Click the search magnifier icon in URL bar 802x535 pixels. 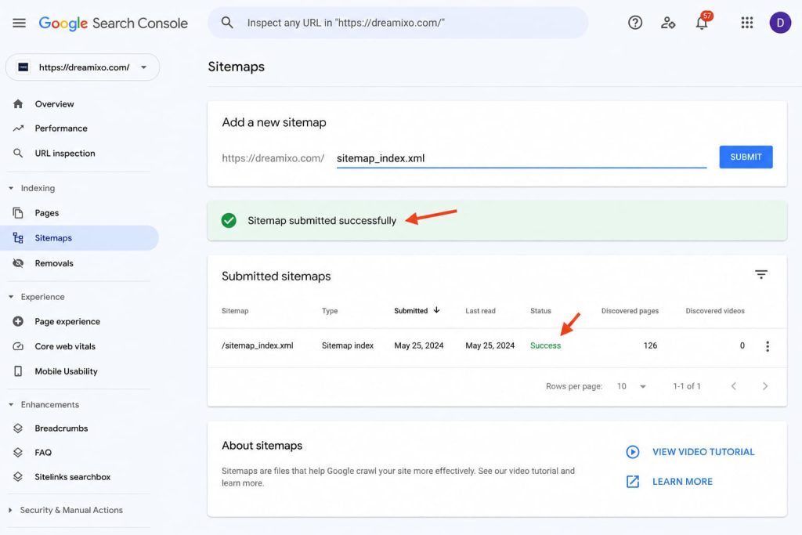(x=227, y=23)
